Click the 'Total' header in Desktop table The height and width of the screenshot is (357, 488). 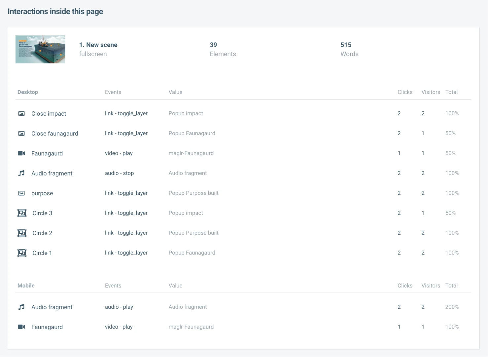tap(451, 92)
